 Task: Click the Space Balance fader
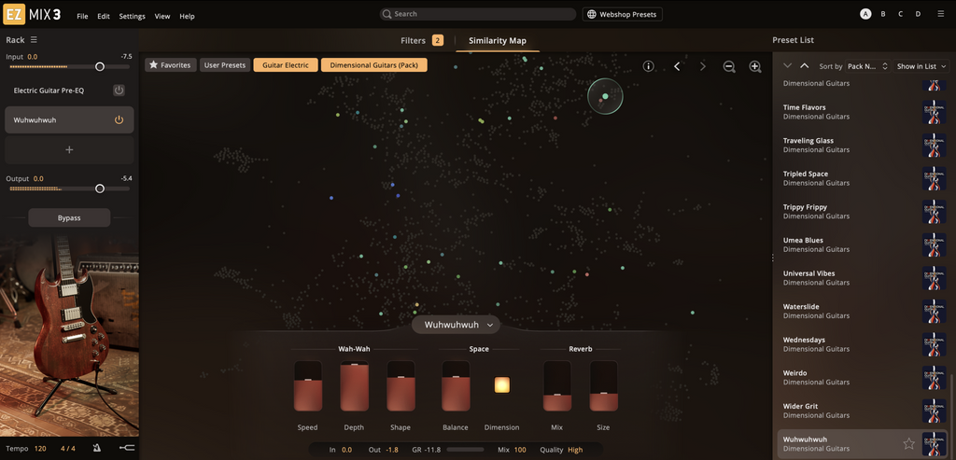(456, 385)
